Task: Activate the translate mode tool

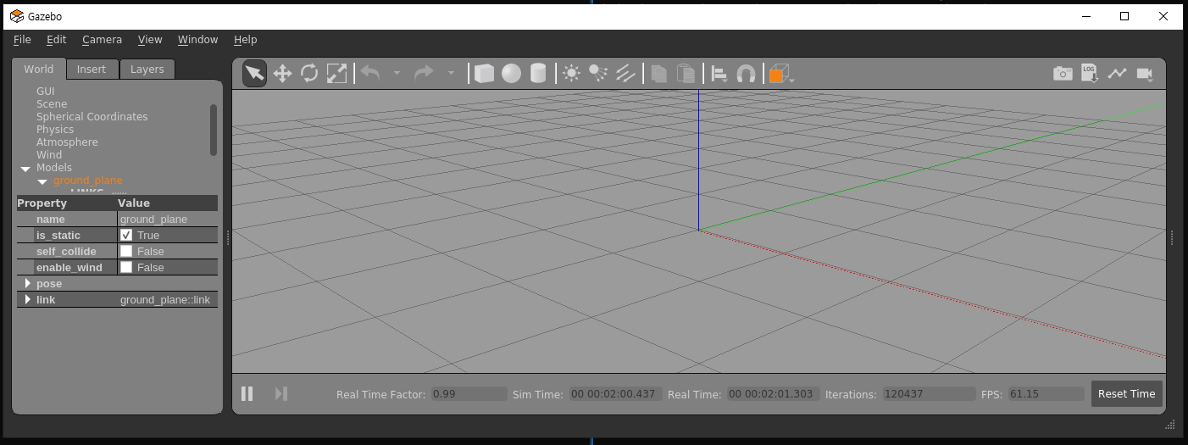Action: (282, 74)
